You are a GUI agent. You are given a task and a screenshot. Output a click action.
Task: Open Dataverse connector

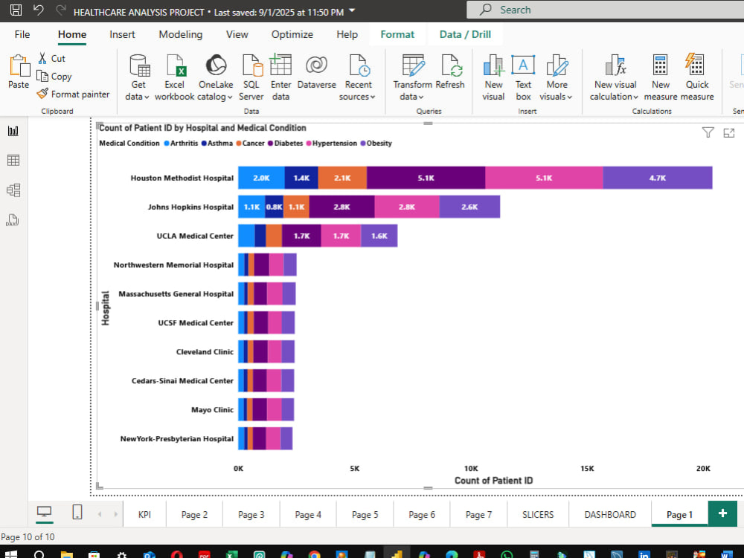click(316, 71)
